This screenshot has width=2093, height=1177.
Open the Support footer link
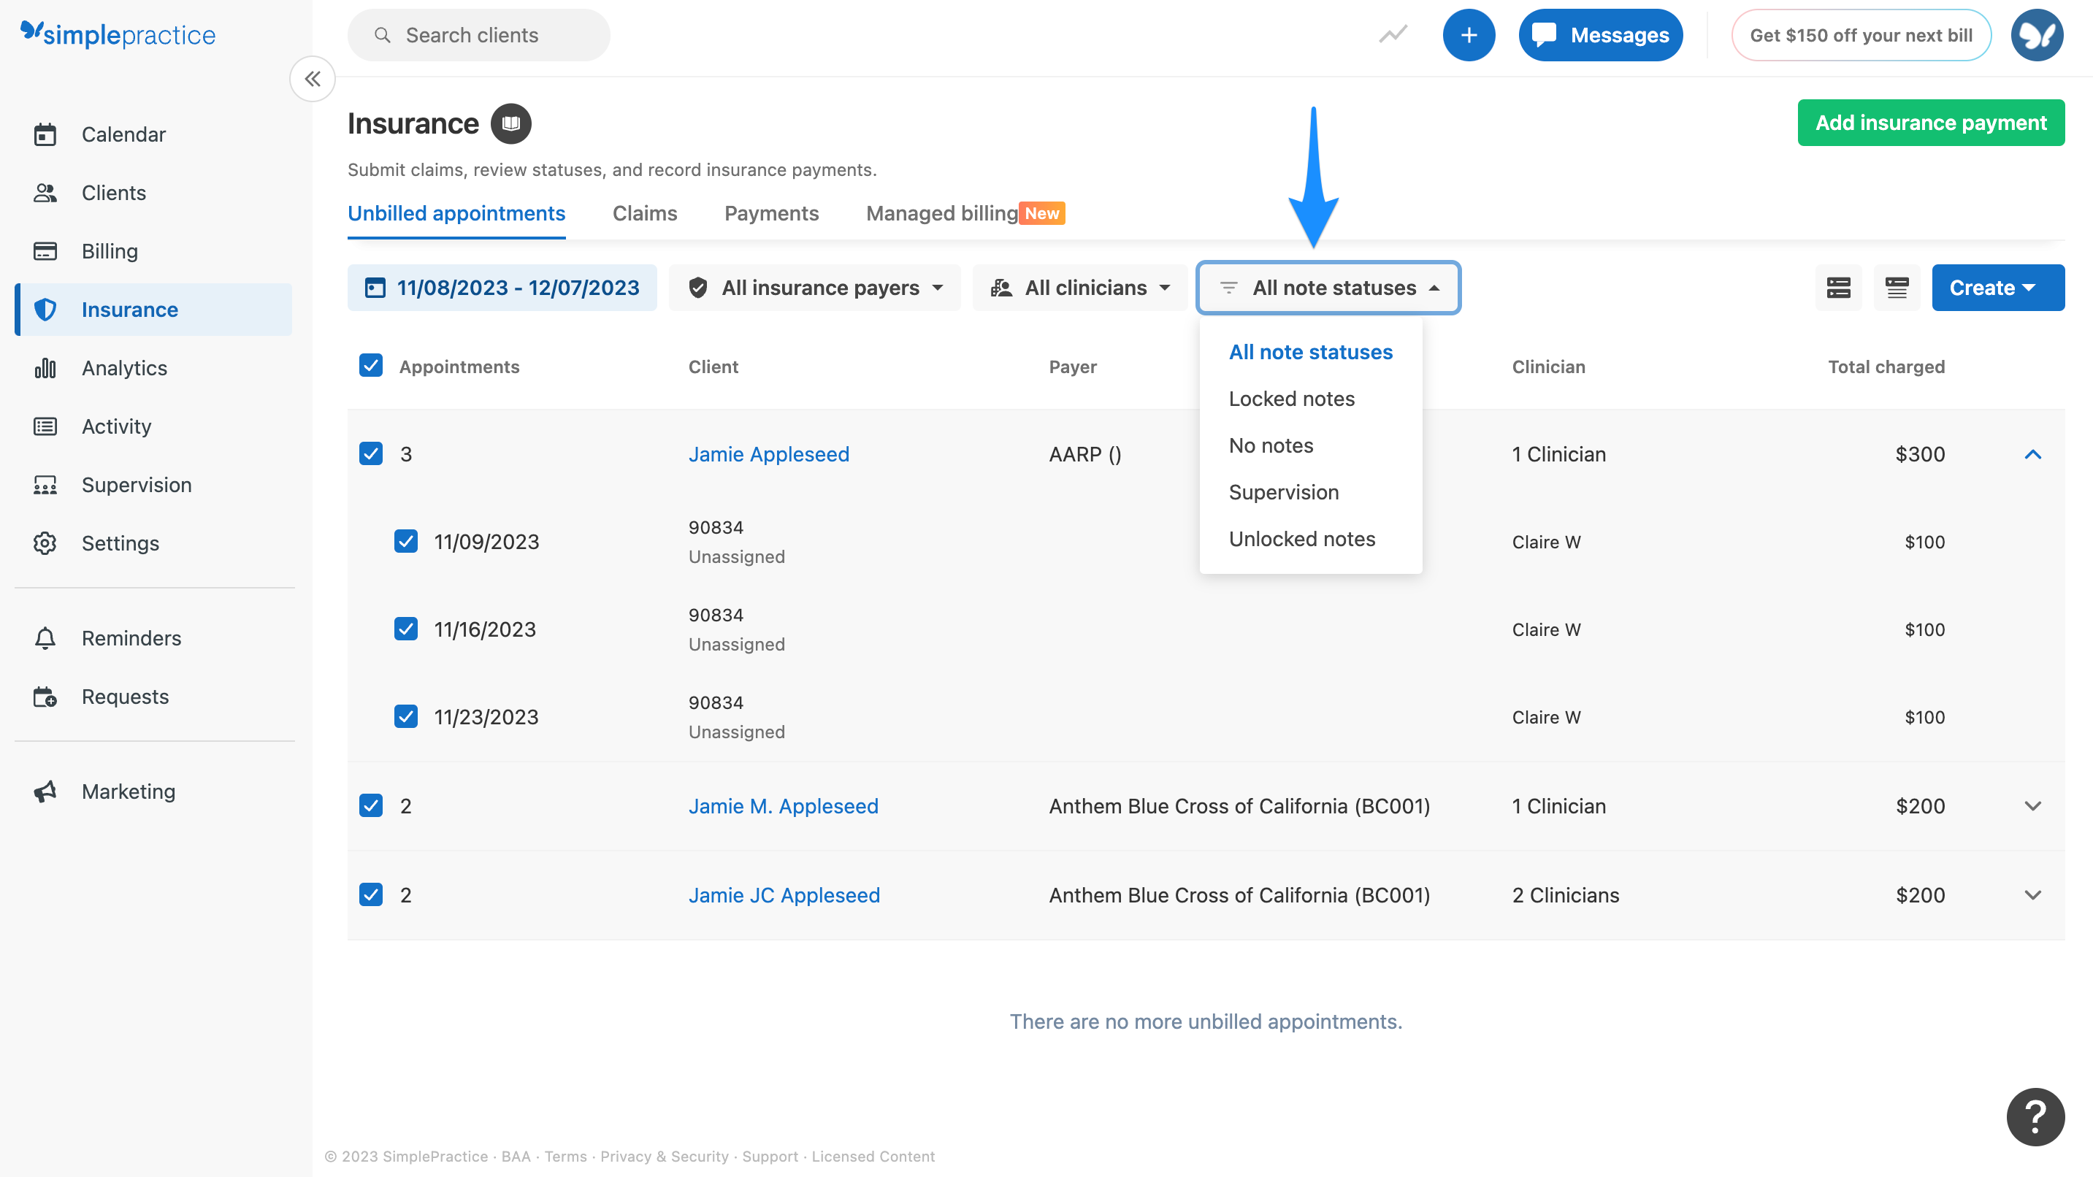pos(770,1157)
